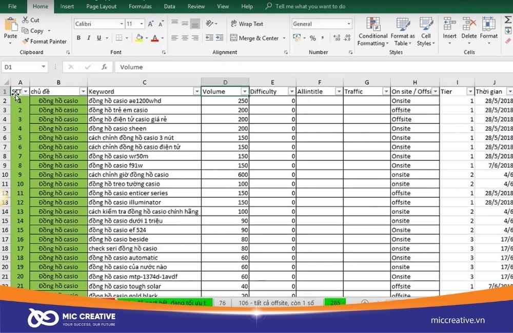Open Font group dialog launcher
This screenshot has width=513, height=333.
164,52
